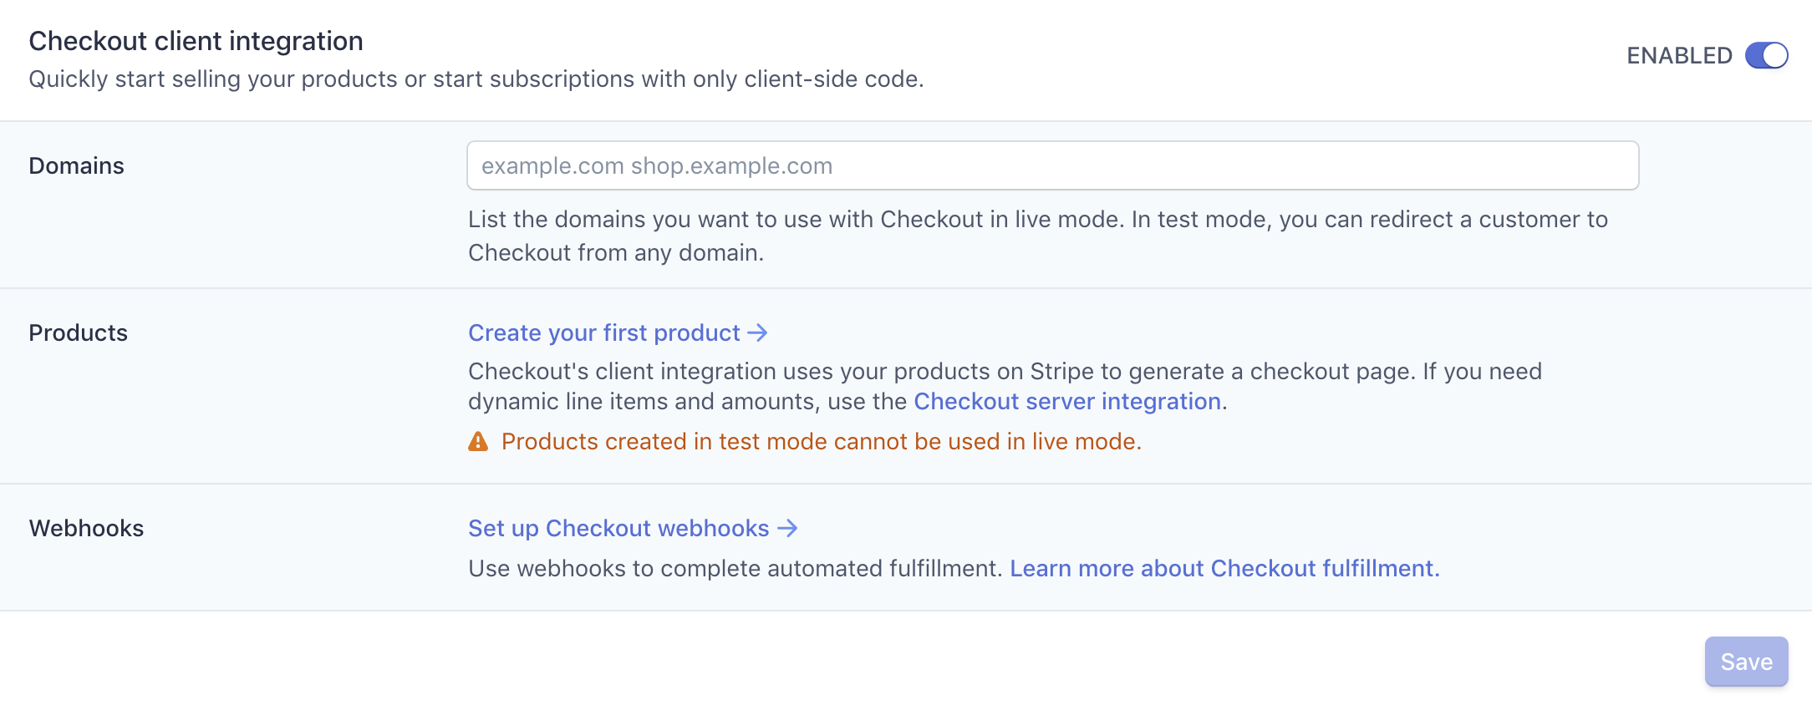
Task: Click the ENABLED label next to the toggle
Action: pos(1678,55)
